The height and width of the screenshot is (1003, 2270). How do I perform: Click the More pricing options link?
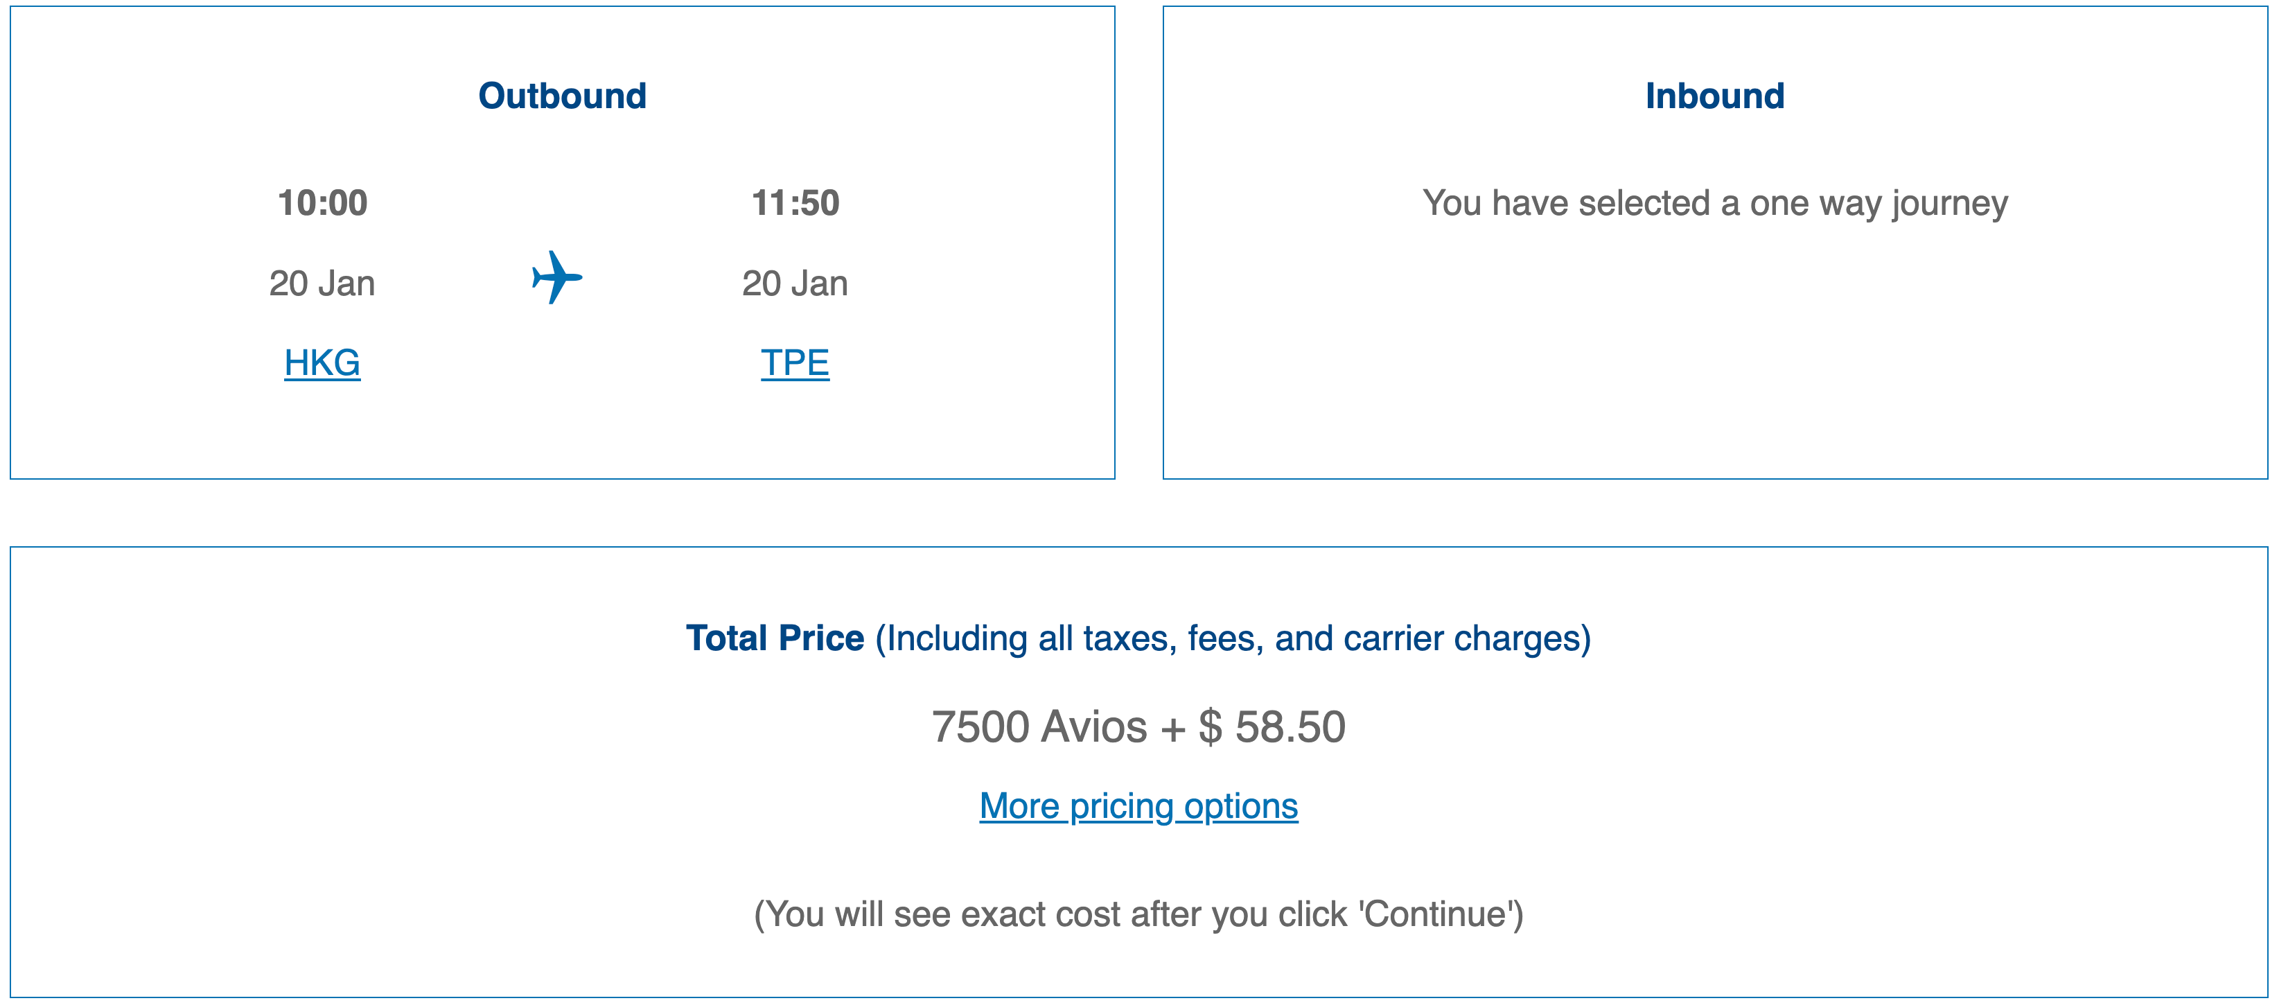pyautogui.click(x=1138, y=805)
